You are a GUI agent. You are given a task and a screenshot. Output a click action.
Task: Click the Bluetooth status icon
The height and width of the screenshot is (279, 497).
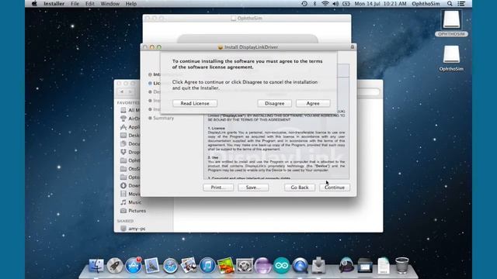315,4
